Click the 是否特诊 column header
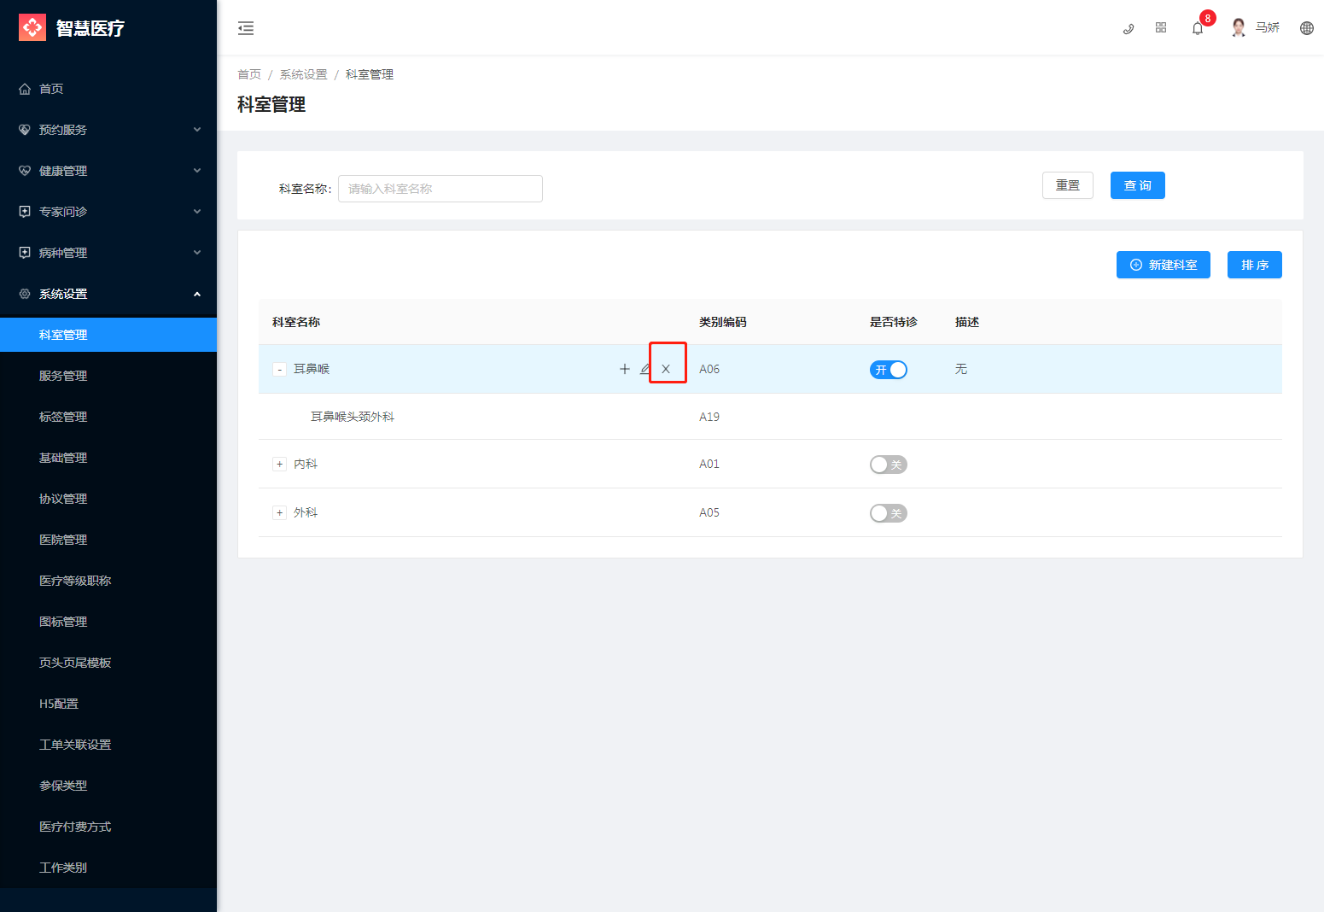This screenshot has width=1324, height=912. 894,322
